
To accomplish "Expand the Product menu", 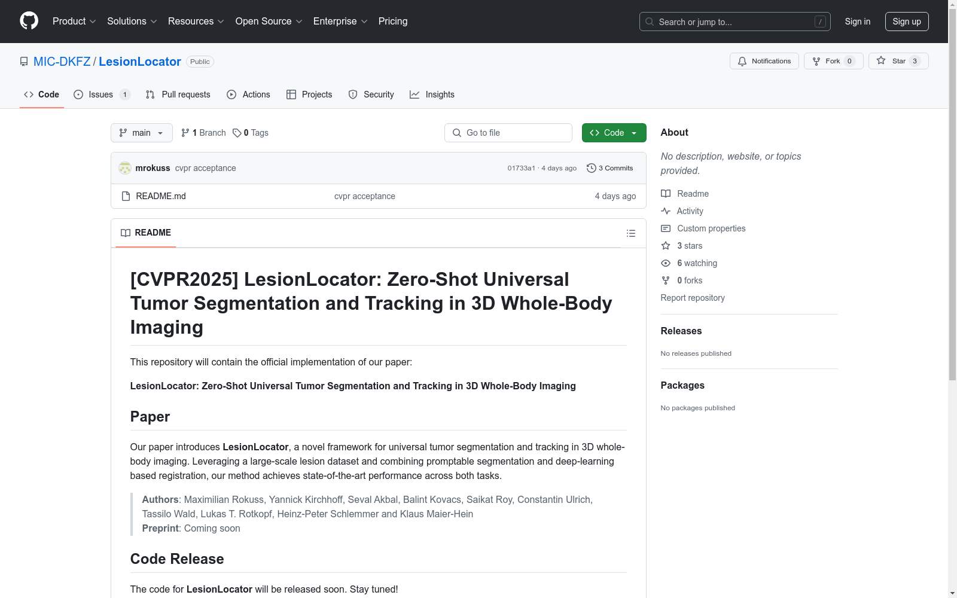I will [74, 21].
